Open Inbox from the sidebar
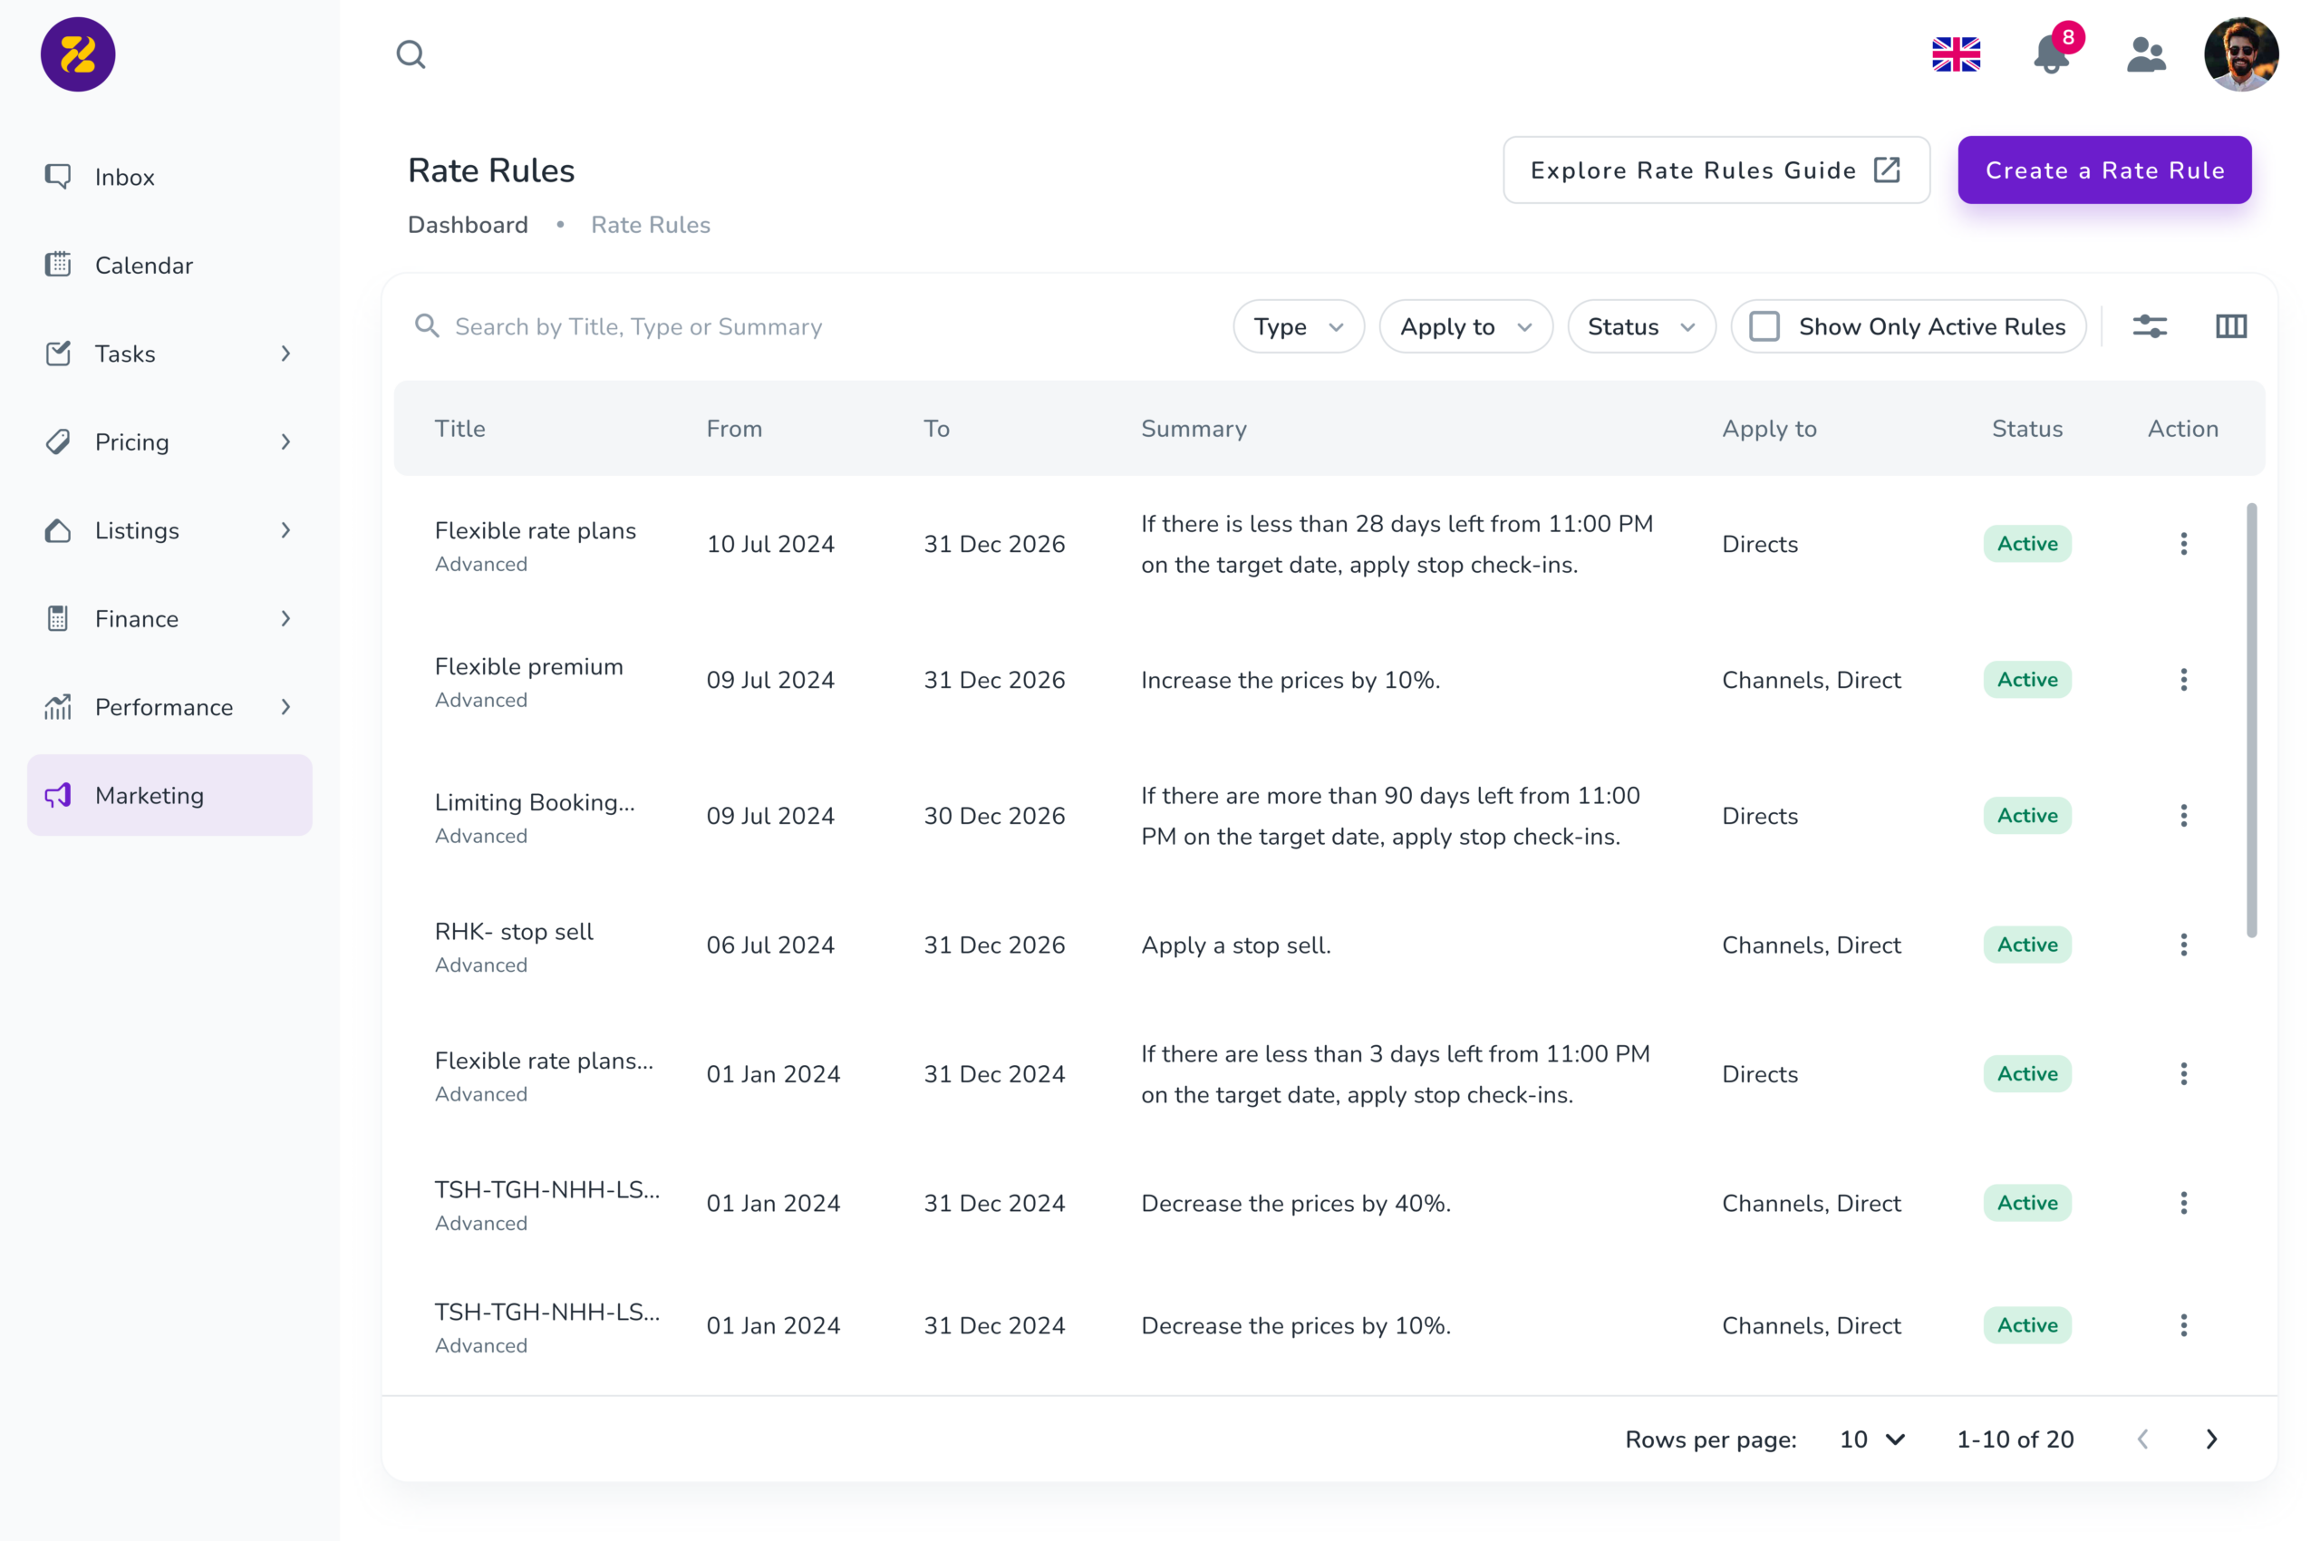Image resolution: width=2320 pixels, height=1541 pixels. pyautogui.click(x=125, y=177)
